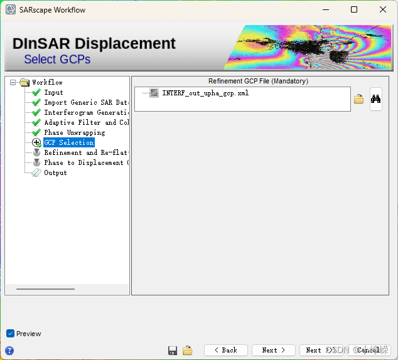Click the GCP Selection plus-circle icon

coord(36,142)
